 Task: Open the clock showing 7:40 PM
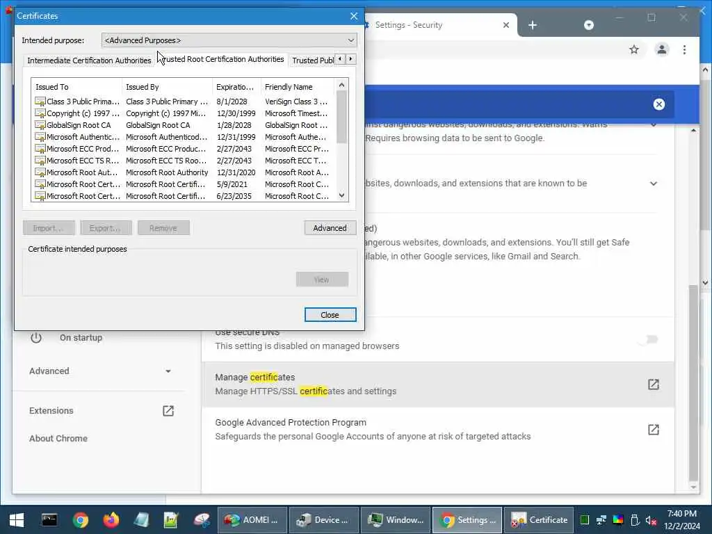pyautogui.click(x=681, y=520)
